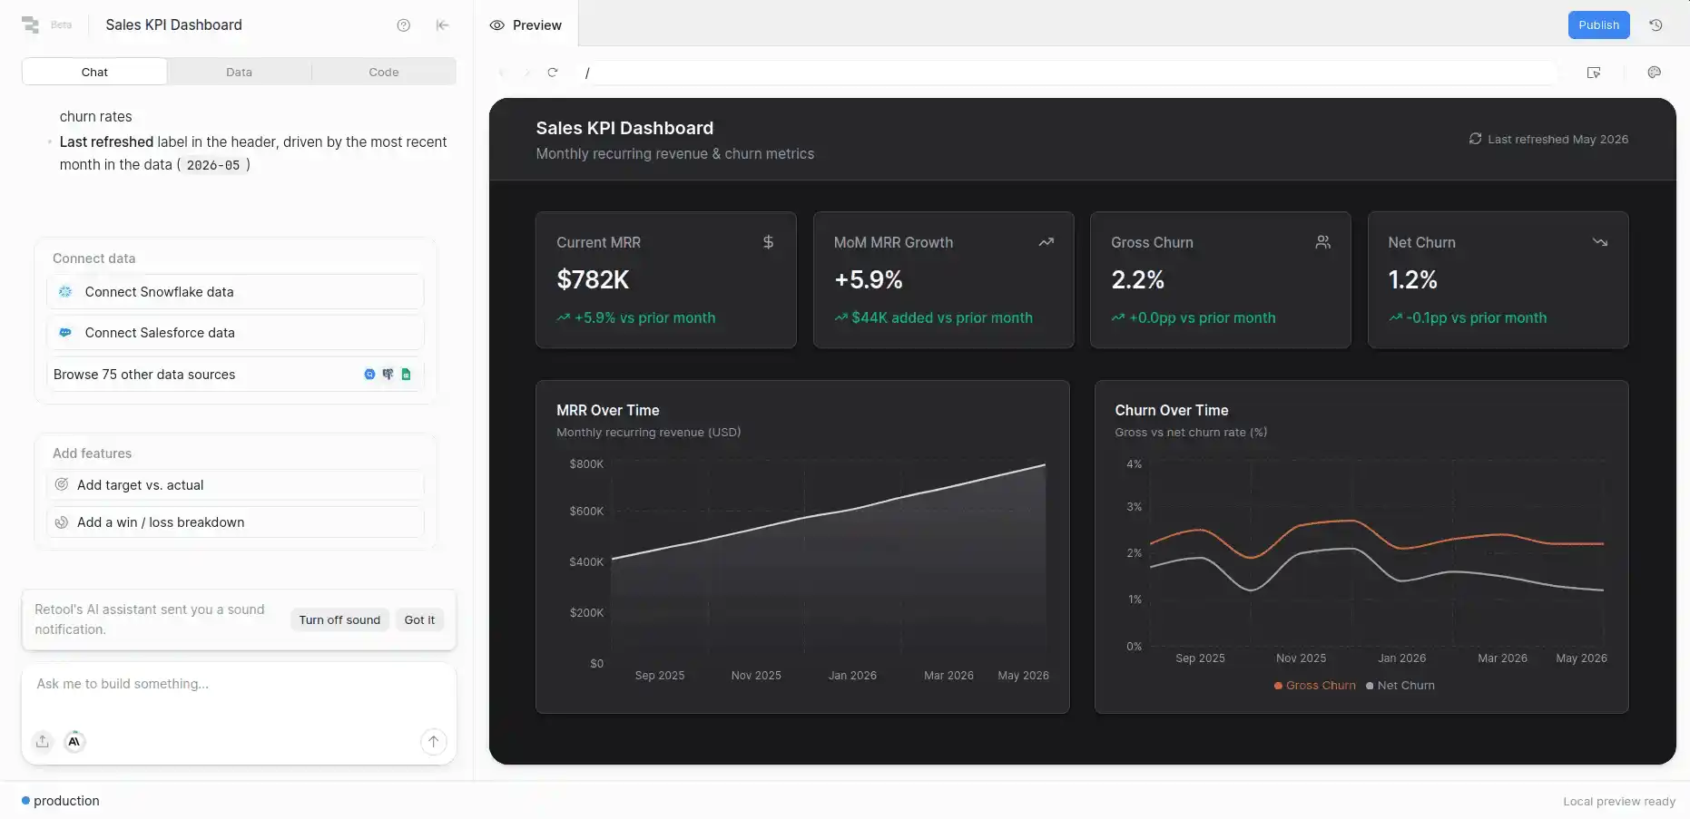Reload the preview with refresh icon

(x=552, y=73)
